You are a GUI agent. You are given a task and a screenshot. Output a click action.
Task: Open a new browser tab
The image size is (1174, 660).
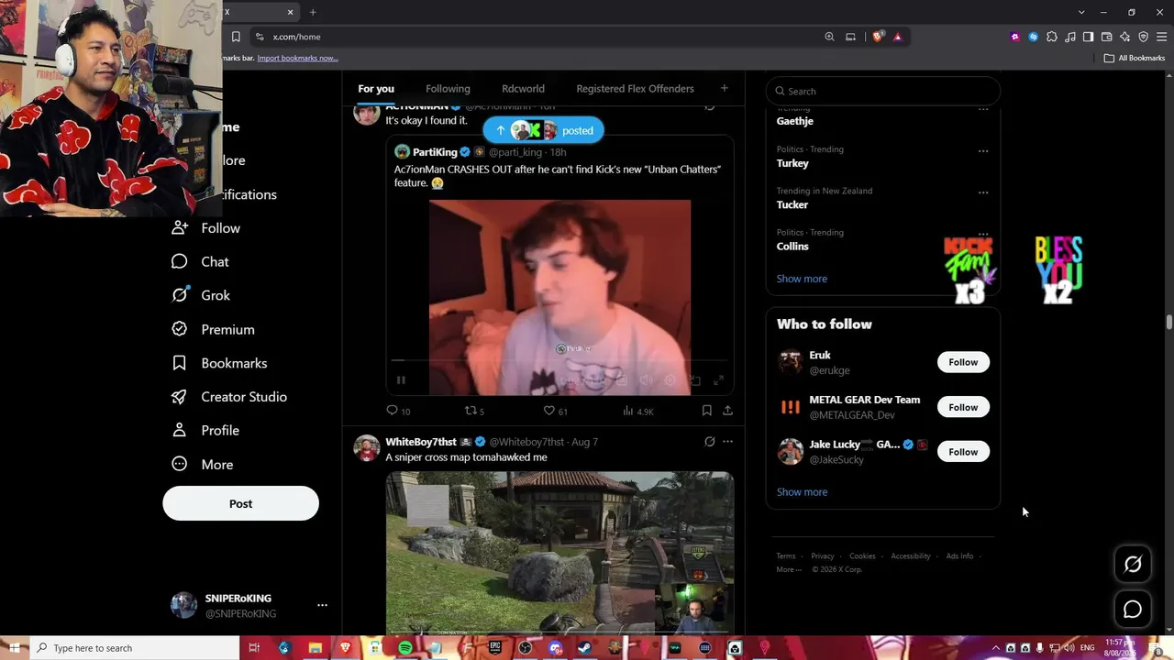click(313, 12)
